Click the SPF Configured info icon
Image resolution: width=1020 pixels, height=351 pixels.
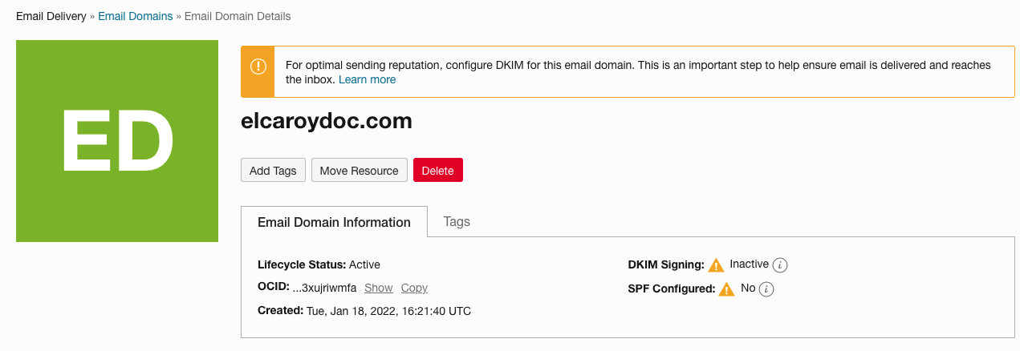coord(766,289)
